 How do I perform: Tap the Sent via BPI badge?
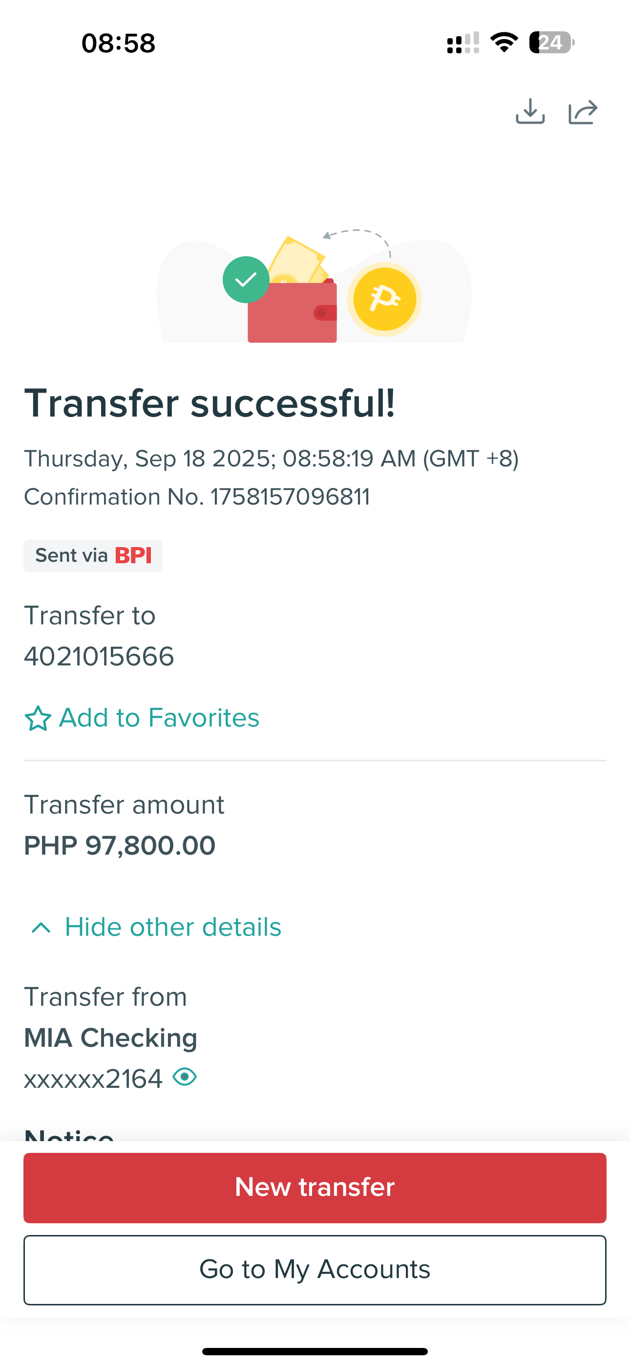[x=93, y=555]
